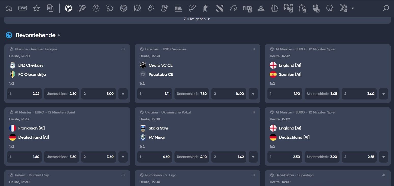Select the Ice Hockey stick icon
The width and height of the screenshot is (394, 186).
click(x=165, y=8)
